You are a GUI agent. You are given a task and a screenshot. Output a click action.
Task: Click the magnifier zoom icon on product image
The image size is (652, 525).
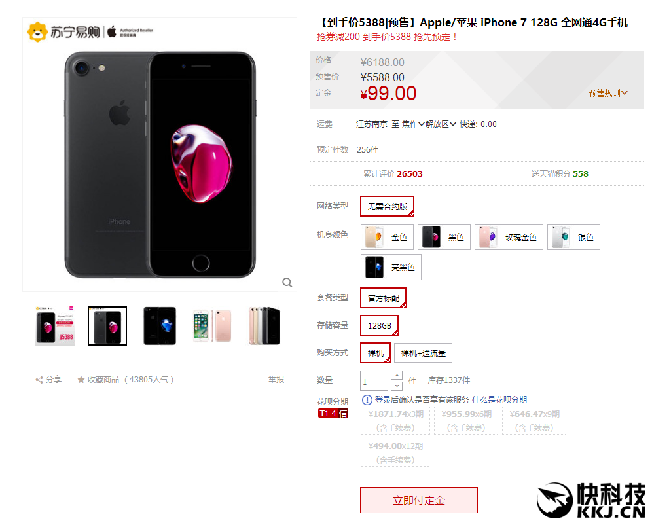point(287,283)
